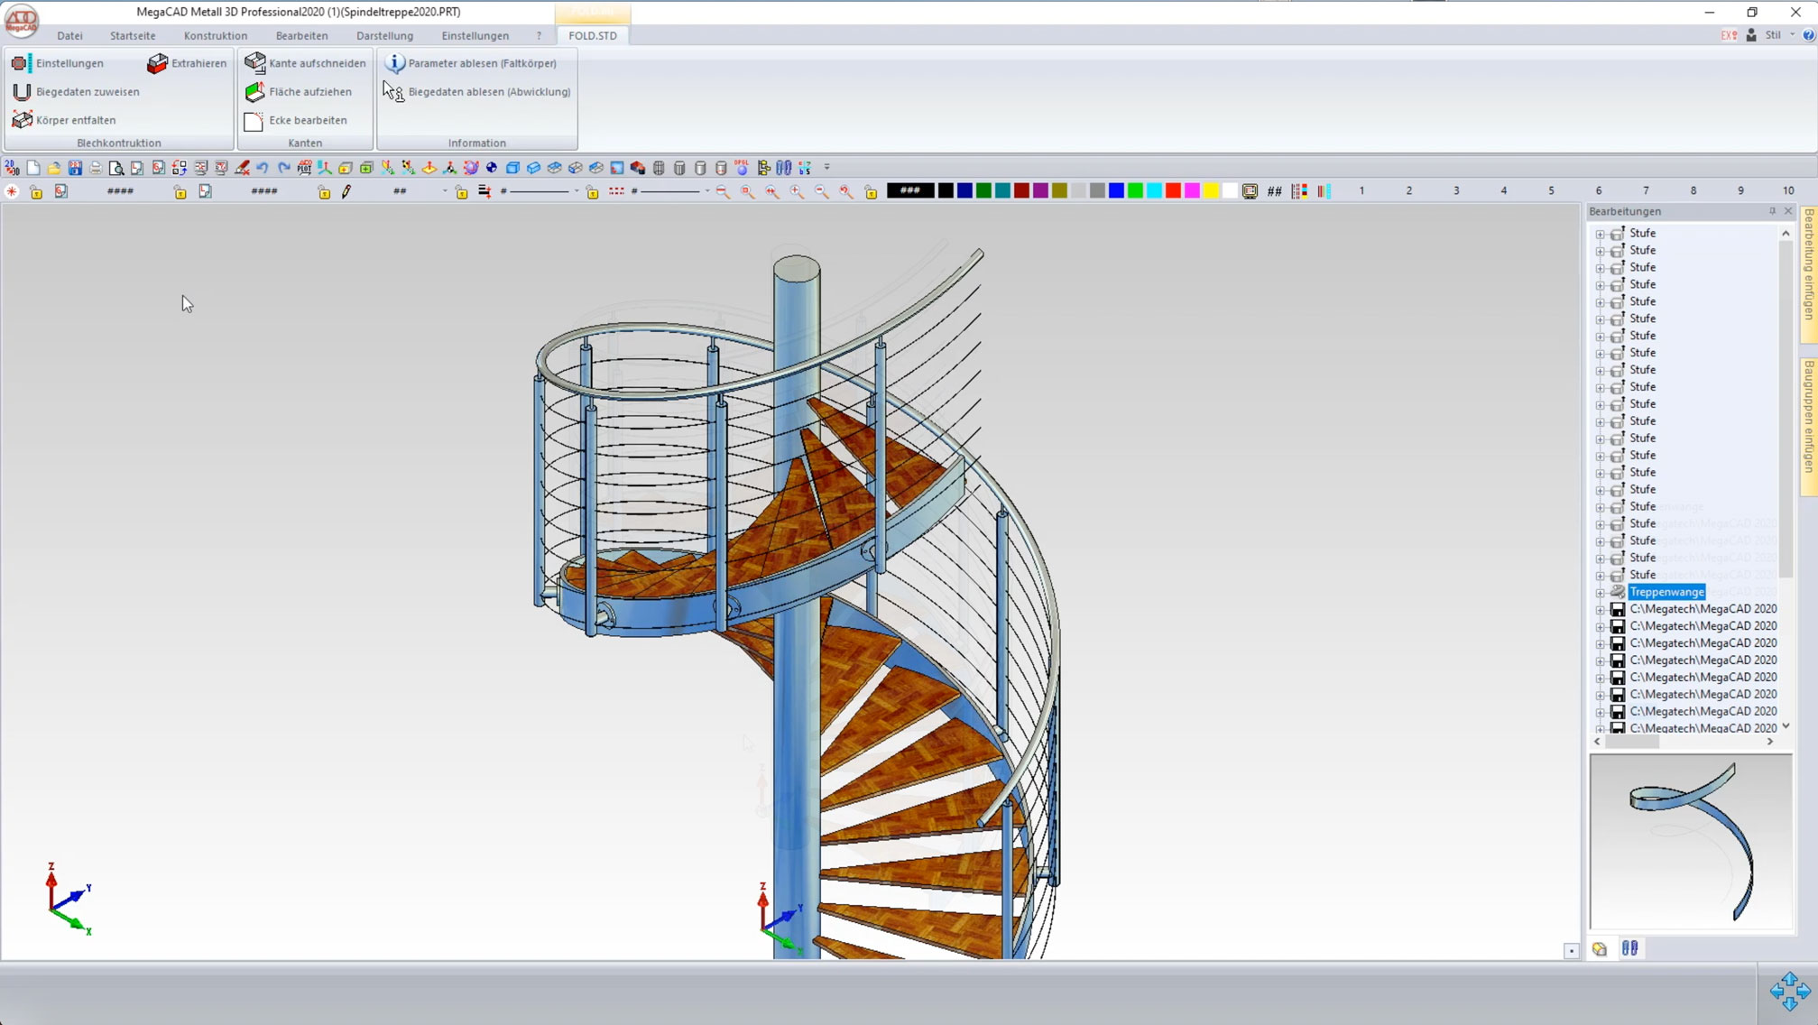Click Parameter ablesen (Faltkörper)

[x=482, y=63]
